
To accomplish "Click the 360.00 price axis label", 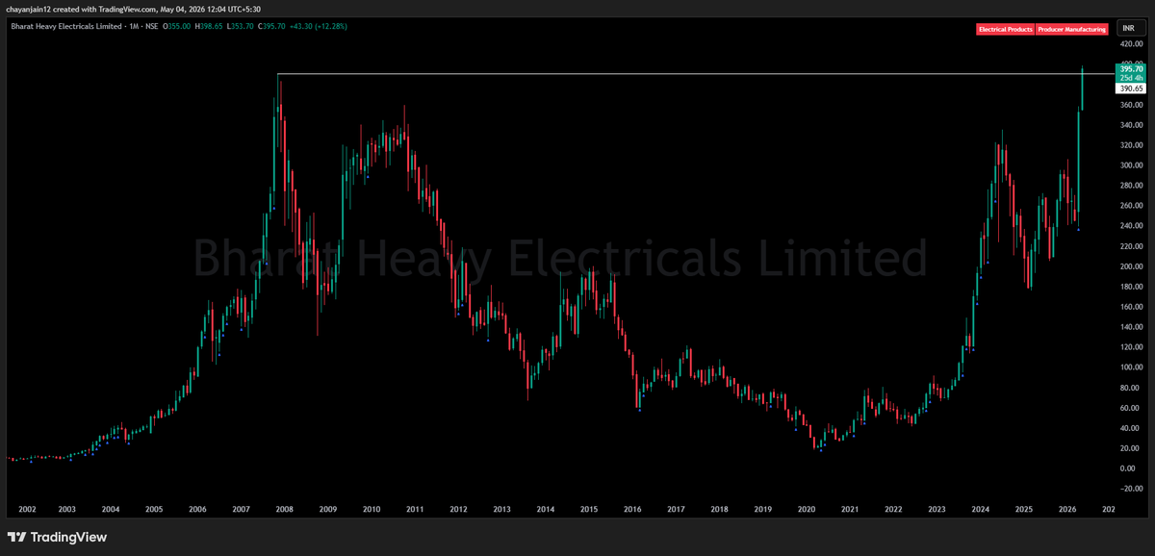I will [1131, 104].
